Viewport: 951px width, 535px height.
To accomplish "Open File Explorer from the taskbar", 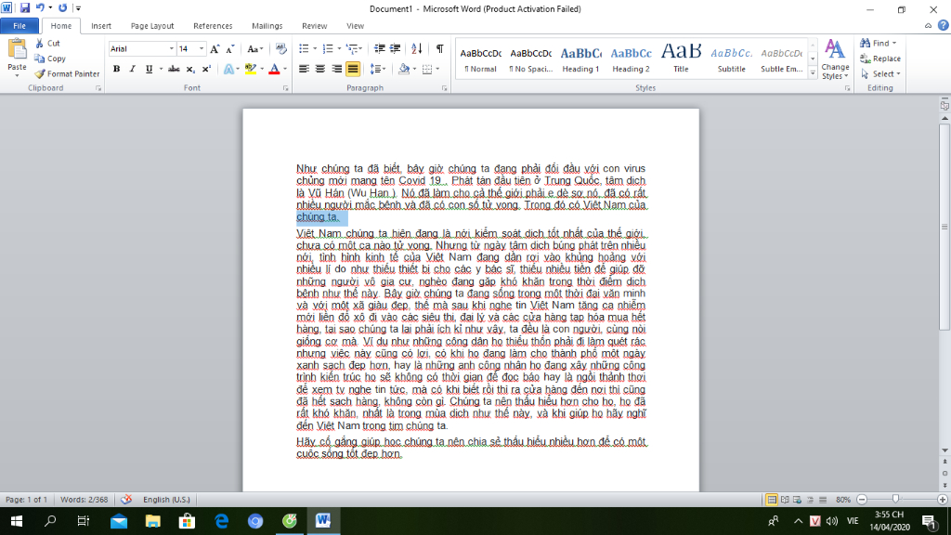I will coord(153,521).
